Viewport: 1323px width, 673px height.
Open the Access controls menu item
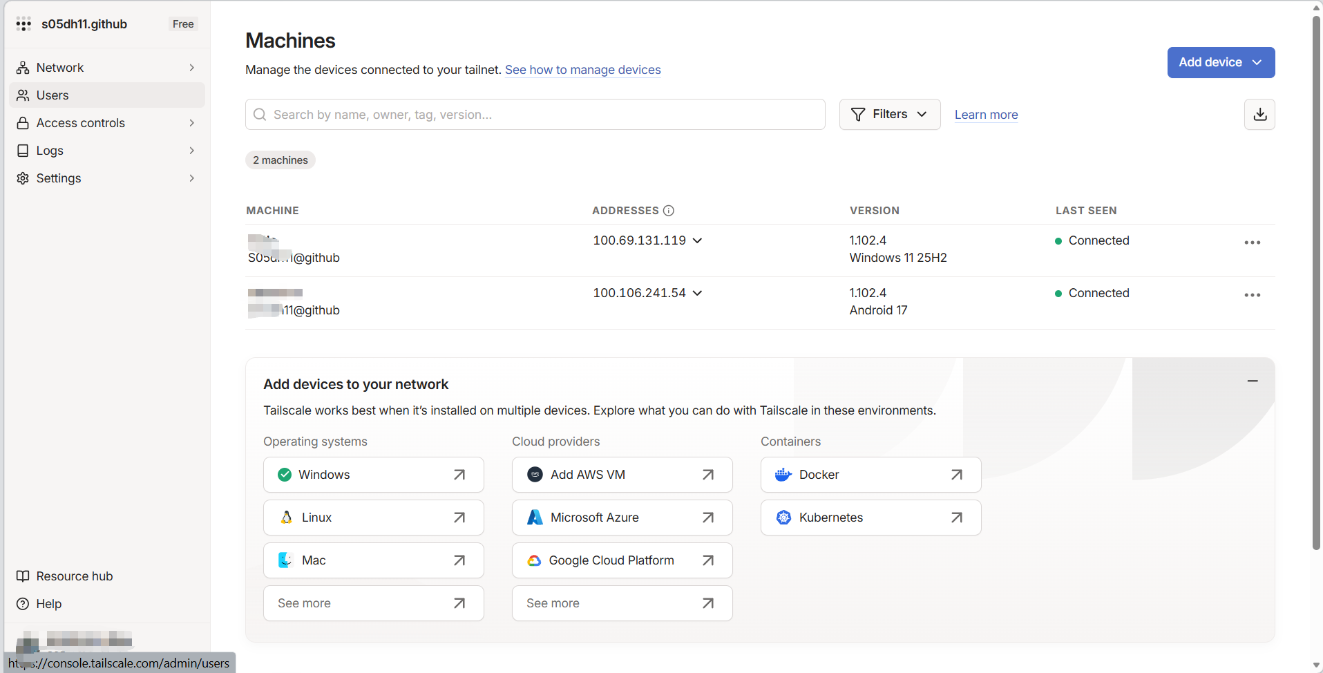pos(107,123)
